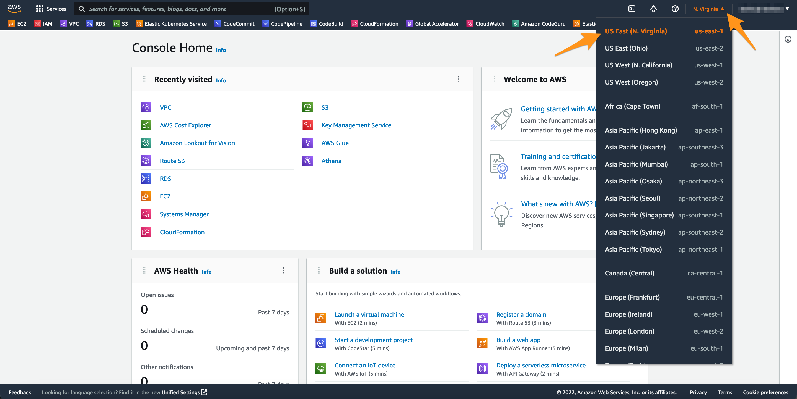Click the search services input field

click(191, 9)
